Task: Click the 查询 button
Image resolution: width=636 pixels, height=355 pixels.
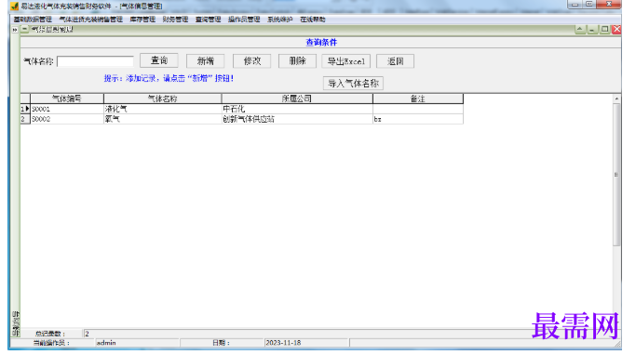Action: 159,60
